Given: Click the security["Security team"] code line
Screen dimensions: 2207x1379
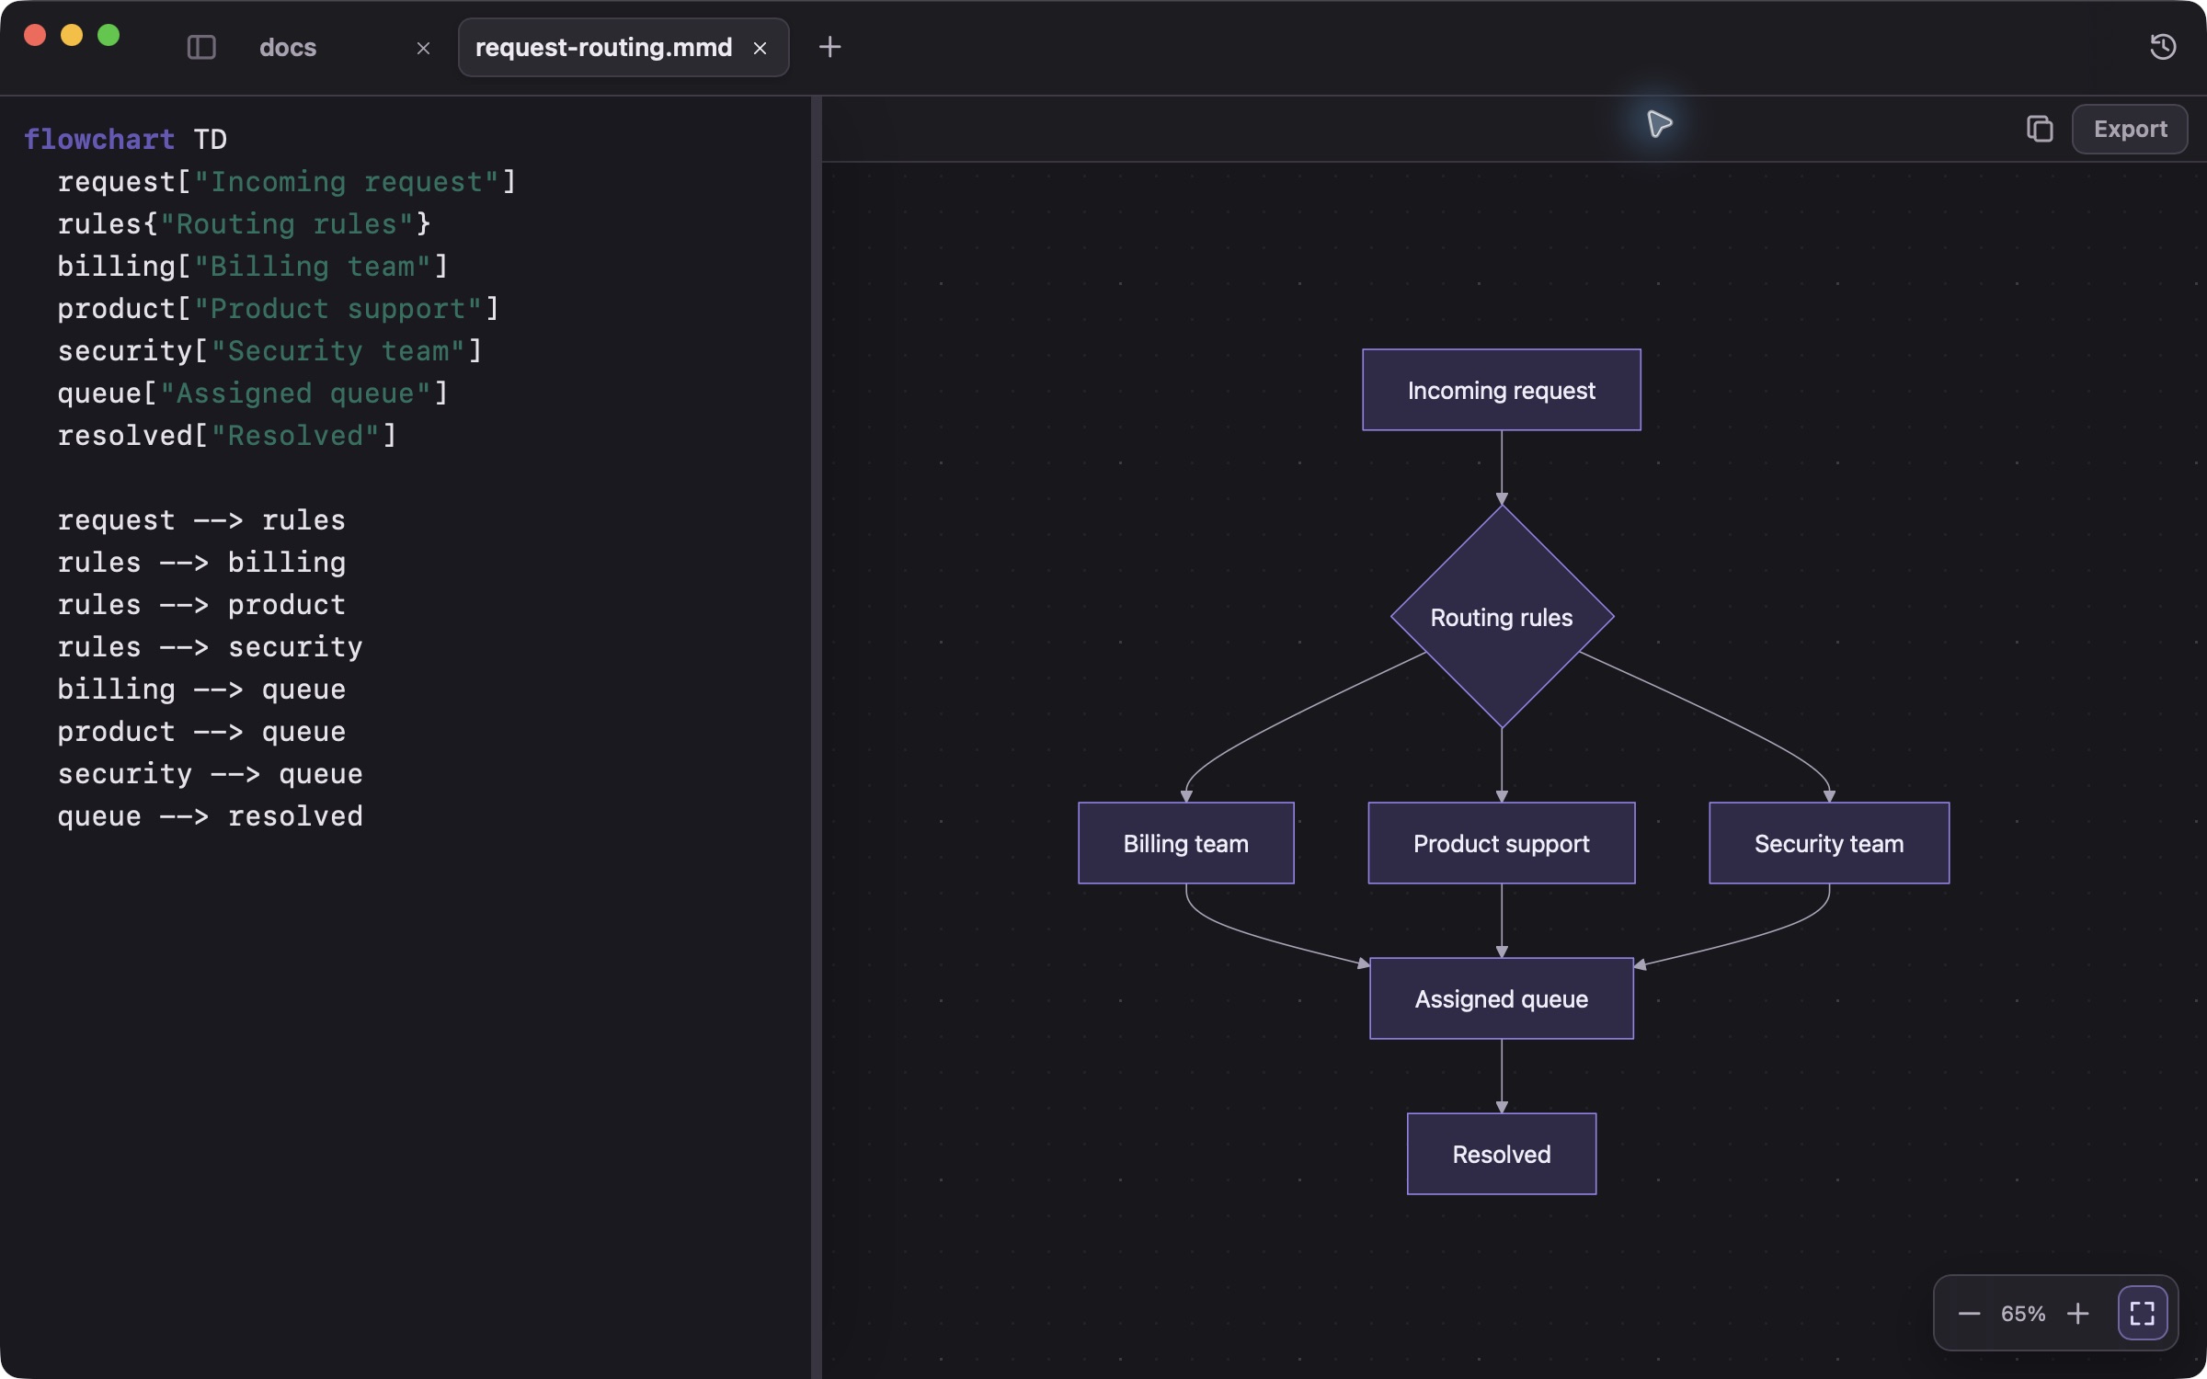Looking at the screenshot, I should (x=269, y=350).
